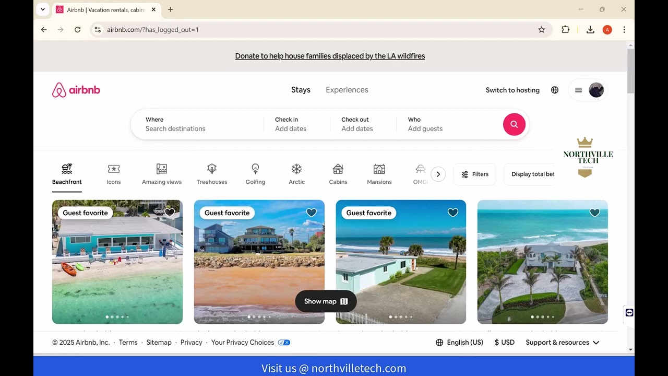The height and width of the screenshot is (376, 668).
Task: Select the Golfing category
Action: pos(255,174)
